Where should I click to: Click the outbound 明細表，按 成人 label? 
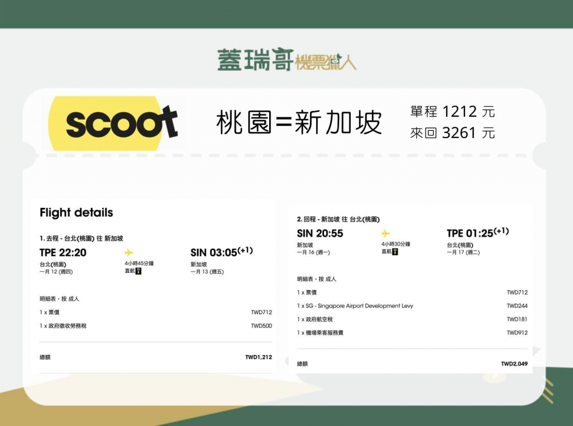[x=59, y=299]
